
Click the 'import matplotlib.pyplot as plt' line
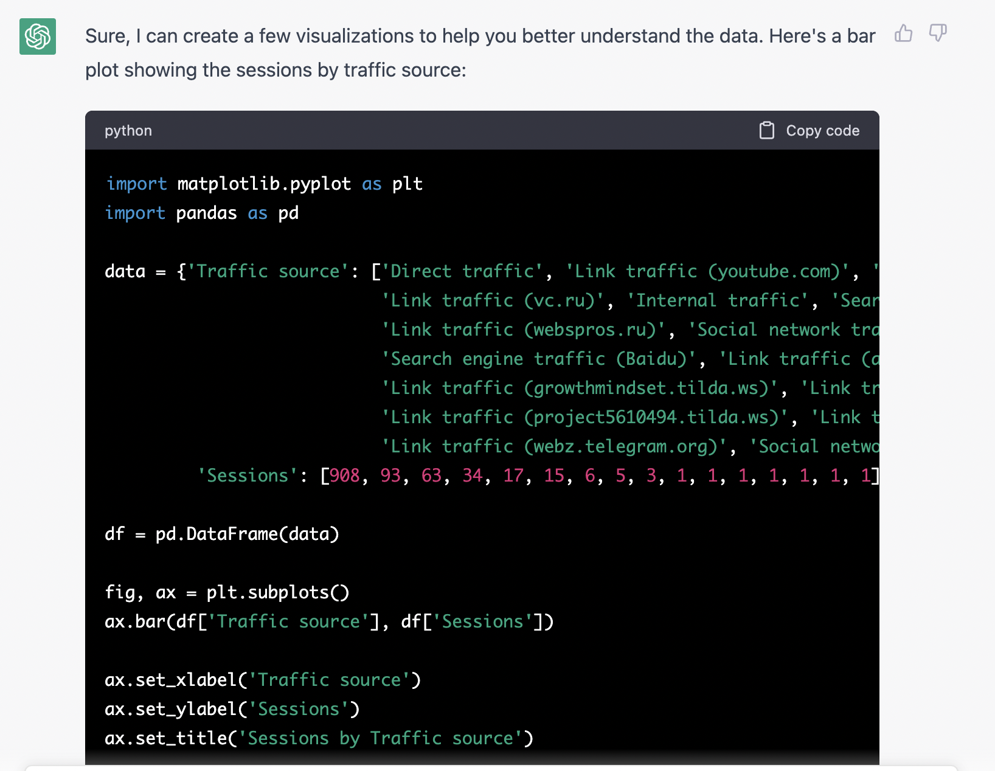264,184
